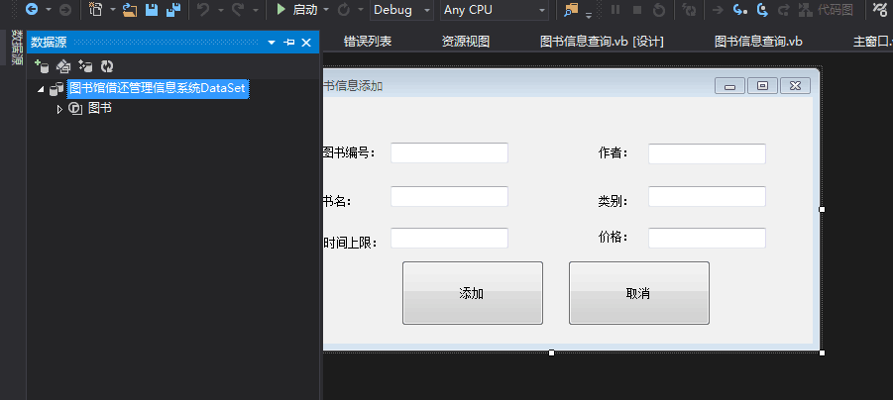This screenshot has height=400, width=893.
Task: Open the 启动 target dropdown arrow
Action: coord(326,10)
